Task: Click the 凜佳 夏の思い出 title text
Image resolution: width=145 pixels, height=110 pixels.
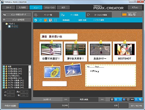Action: [52, 37]
